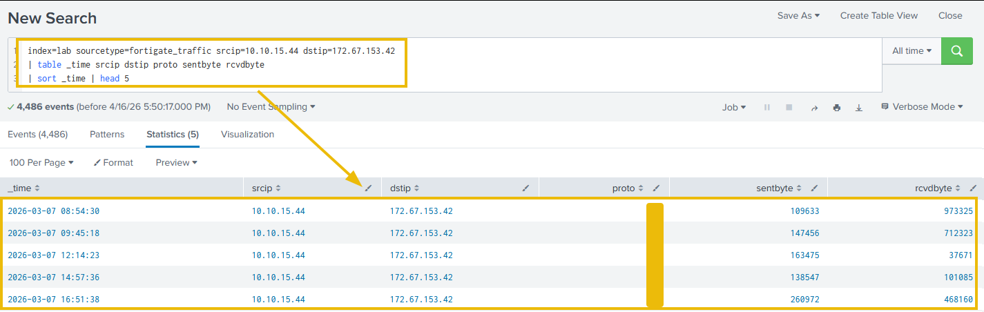Click rcvdbyte value 101085
The image size is (984, 312).
pyautogui.click(x=958, y=277)
